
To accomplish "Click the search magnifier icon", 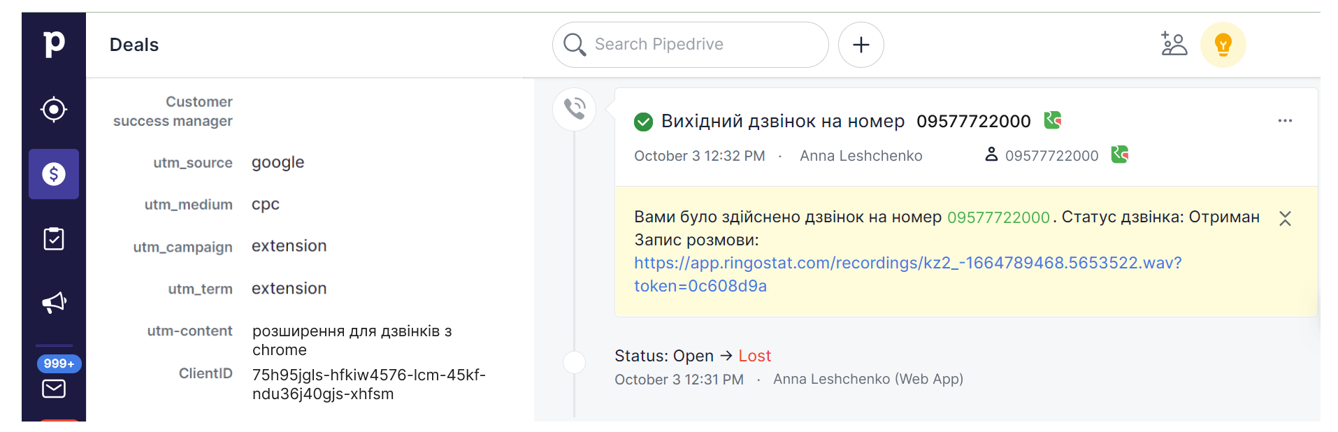I will 575,45.
